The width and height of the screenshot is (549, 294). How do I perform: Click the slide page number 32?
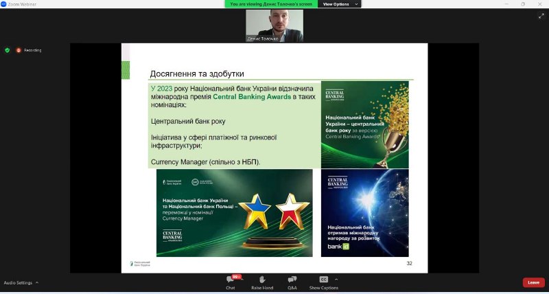point(409,263)
